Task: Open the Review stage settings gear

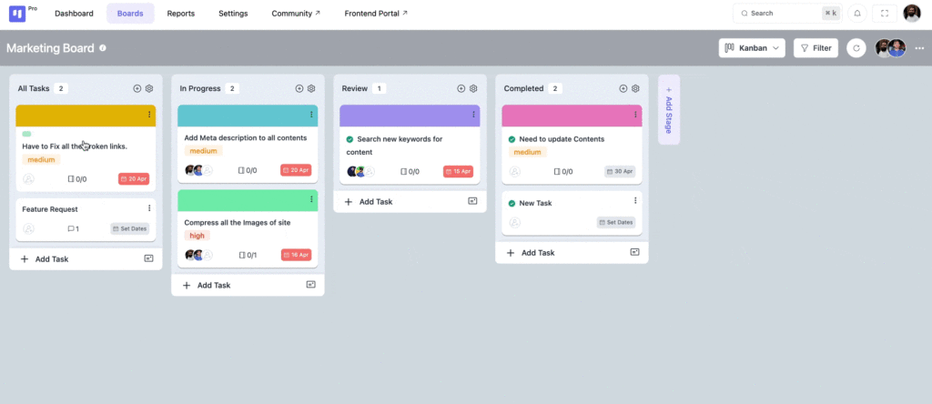Action: coord(473,88)
